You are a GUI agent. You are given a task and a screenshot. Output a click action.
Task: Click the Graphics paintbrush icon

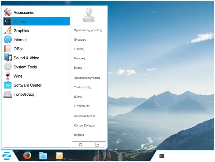(8, 30)
